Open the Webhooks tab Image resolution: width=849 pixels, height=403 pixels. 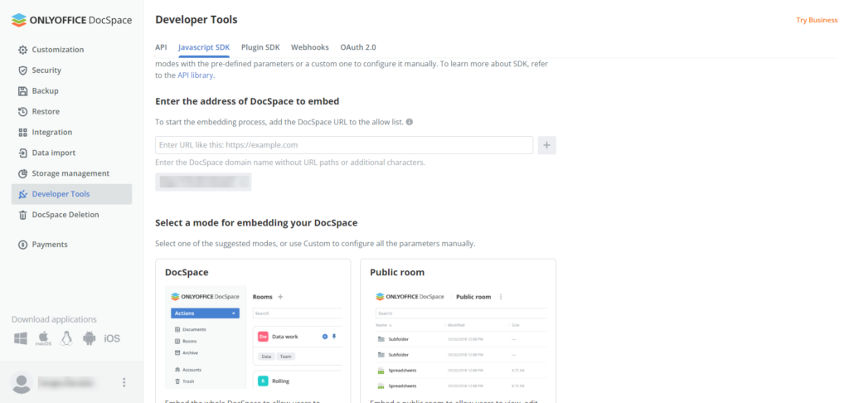click(310, 47)
